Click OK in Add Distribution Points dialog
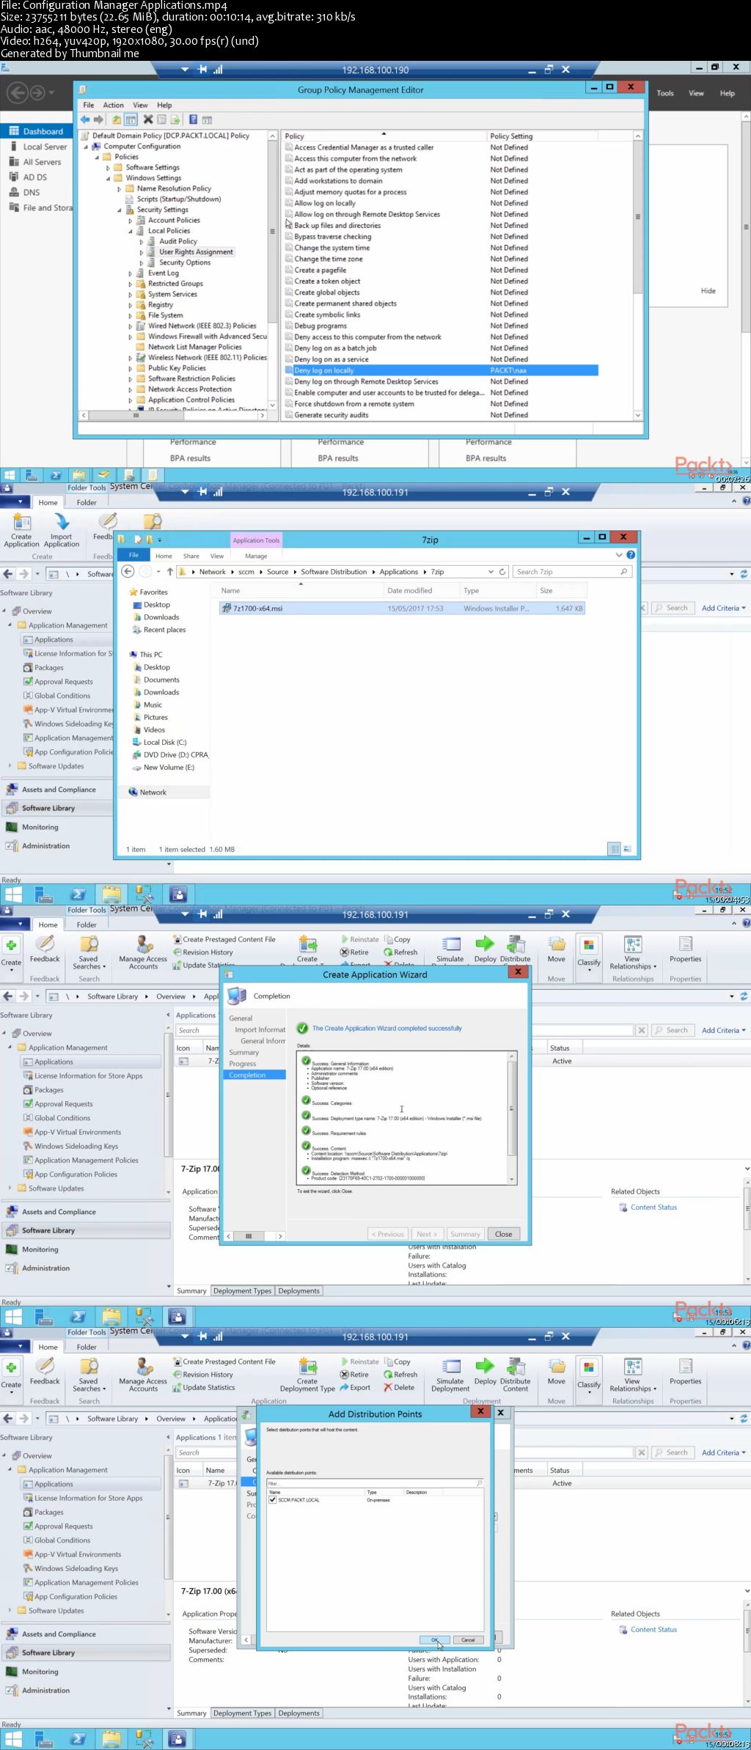The width and height of the screenshot is (751, 1750). coord(435,1640)
